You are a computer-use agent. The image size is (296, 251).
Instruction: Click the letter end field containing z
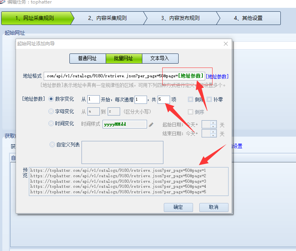click(114, 111)
